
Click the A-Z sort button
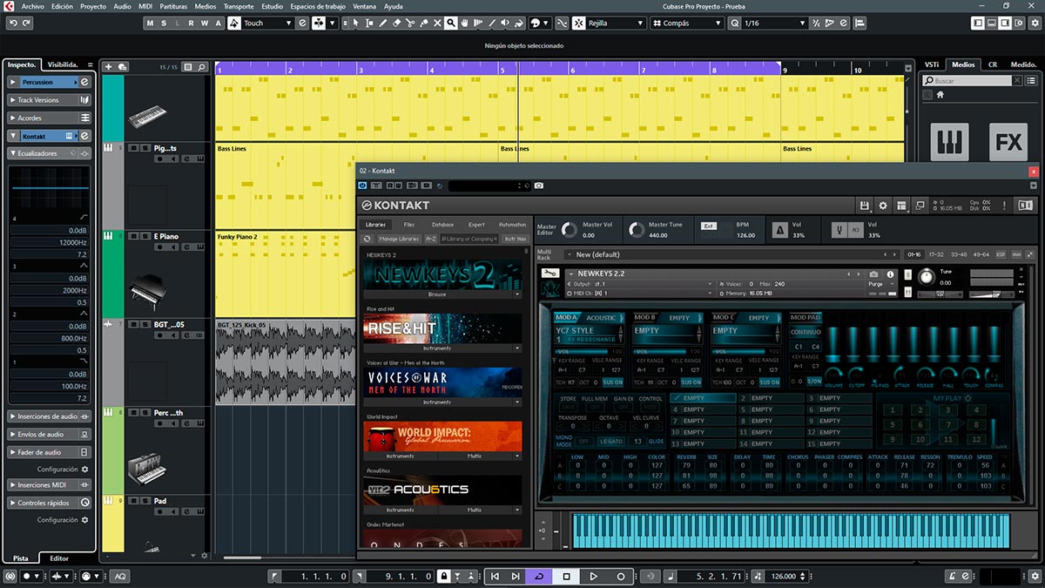click(x=430, y=239)
